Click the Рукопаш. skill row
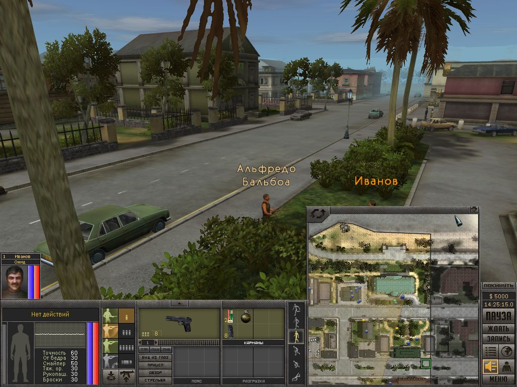The height and width of the screenshot is (387, 517). [60, 374]
